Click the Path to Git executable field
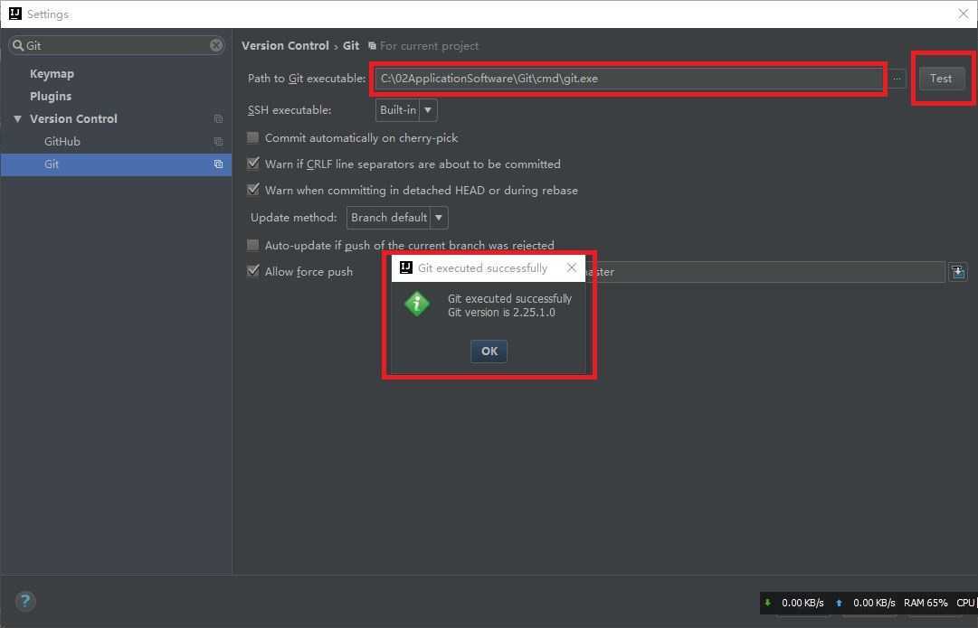The width and height of the screenshot is (978, 628). [x=629, y=79]
